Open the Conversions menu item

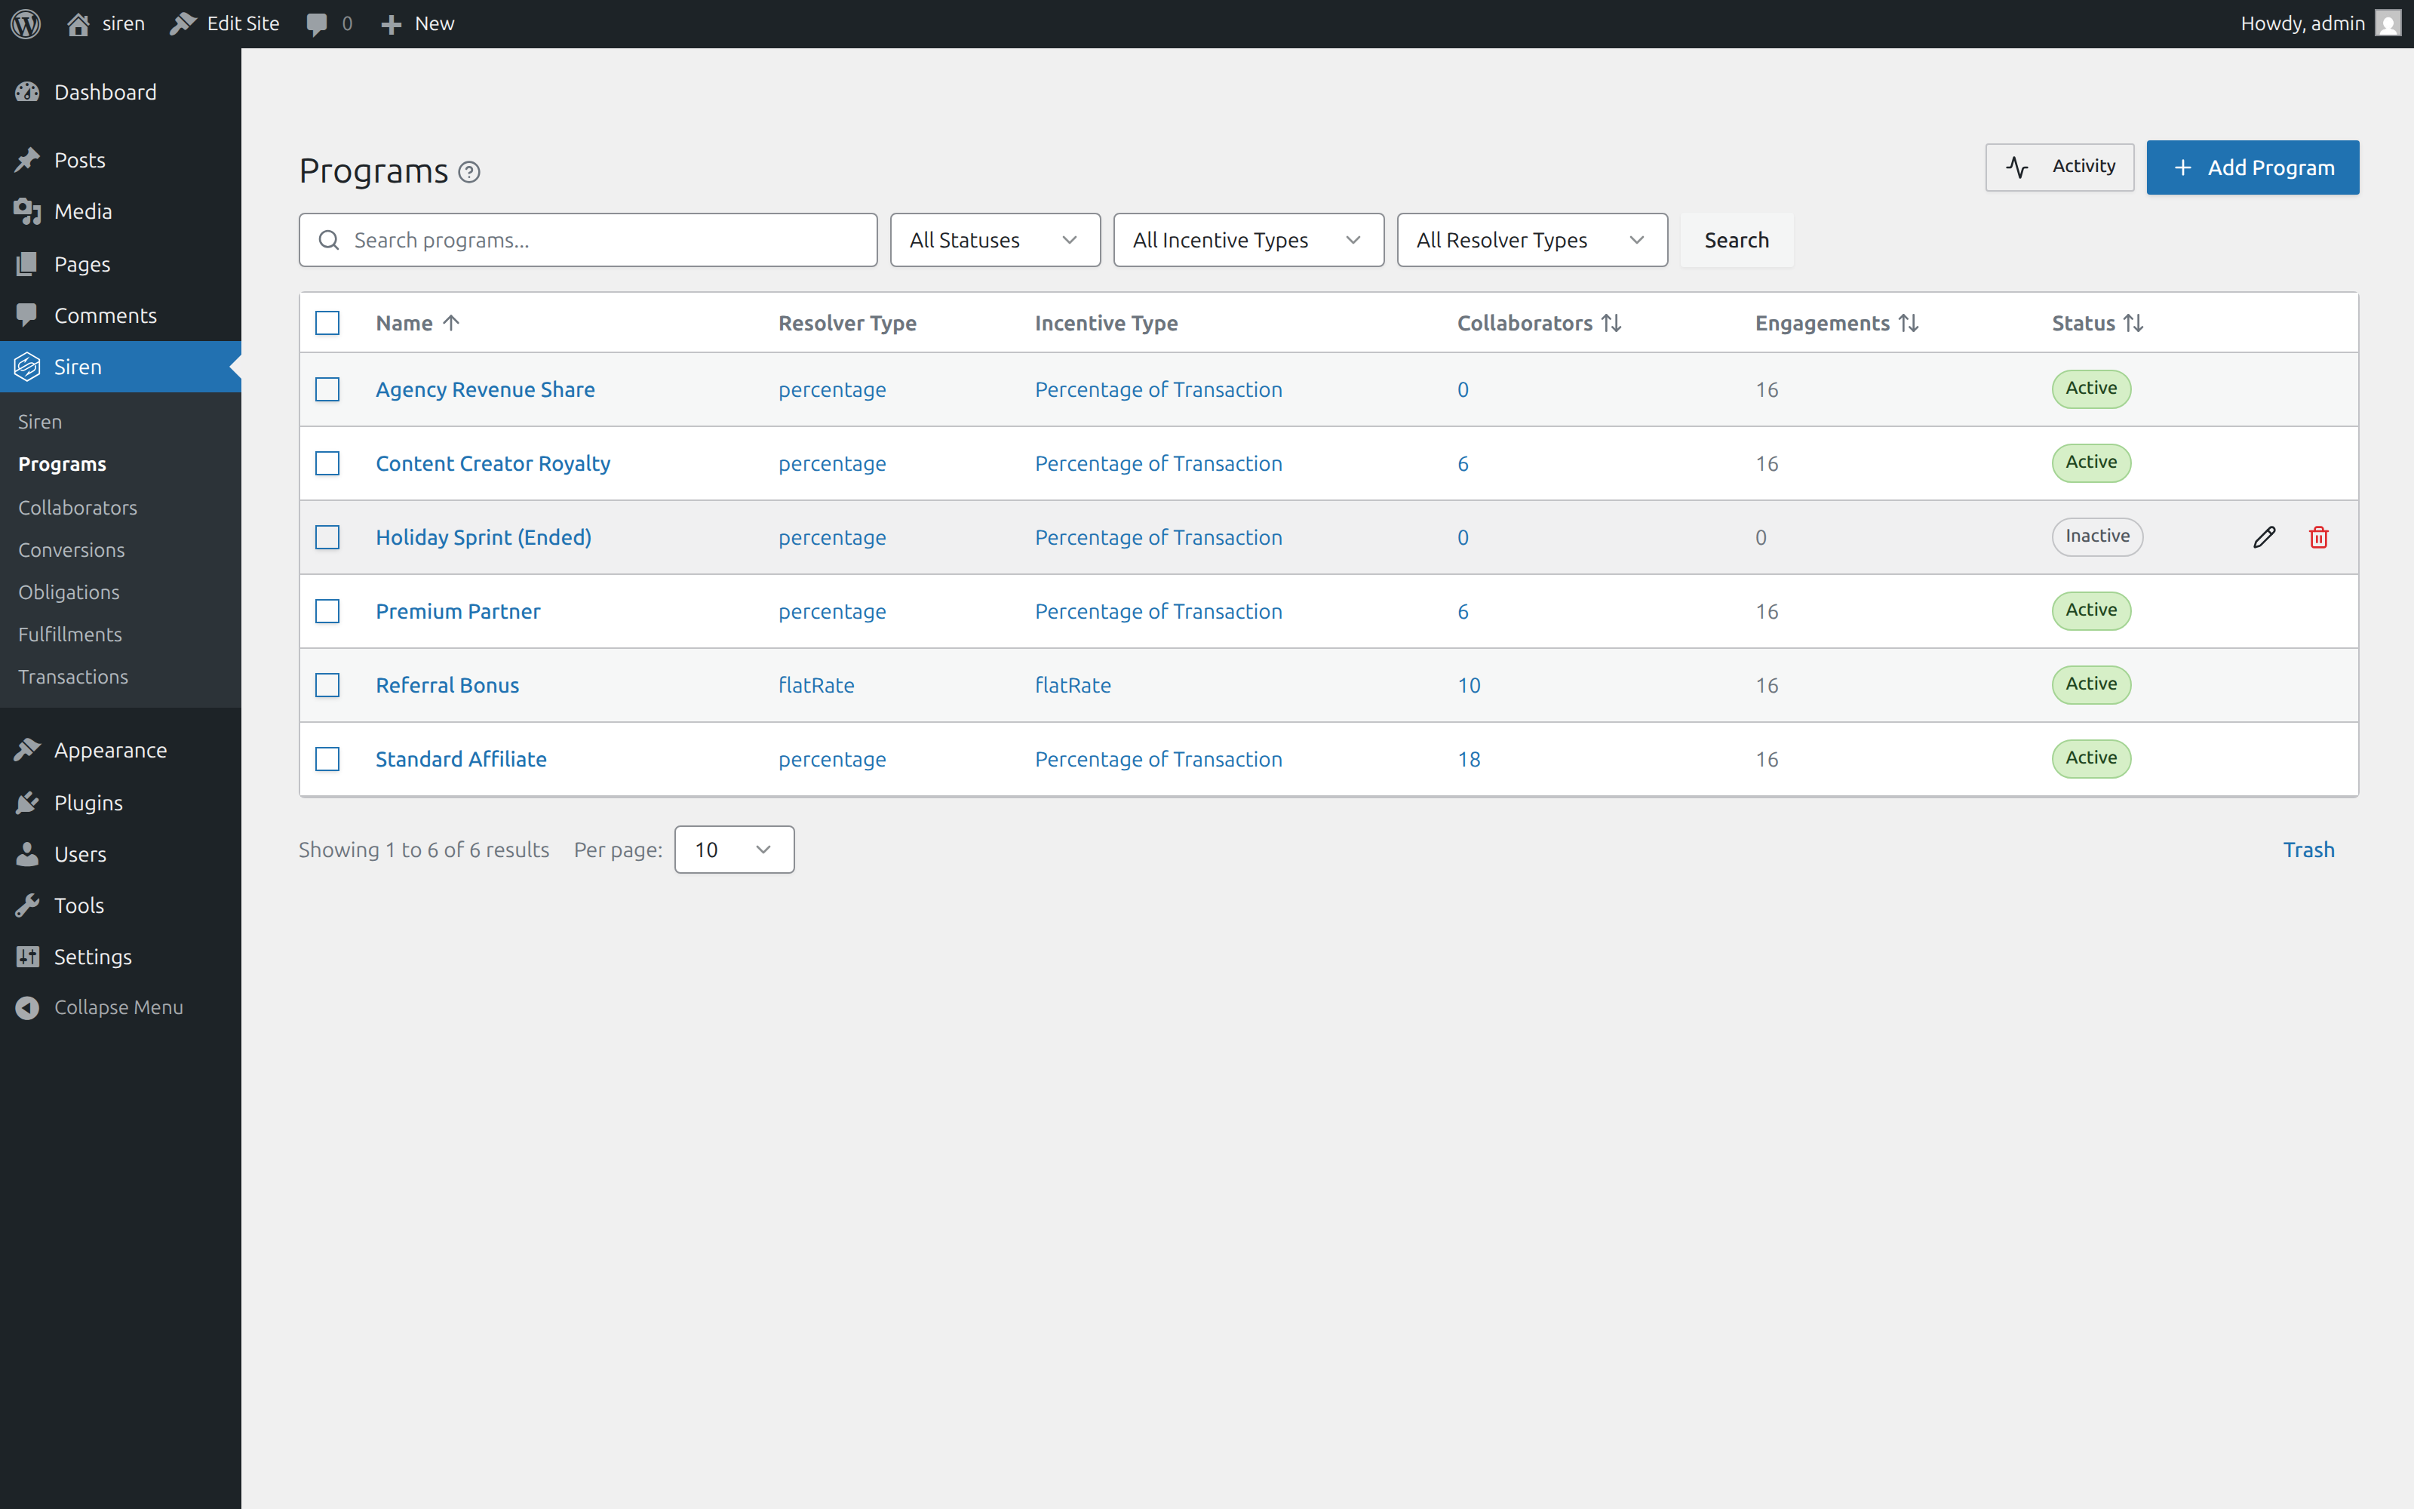(71, 550)
